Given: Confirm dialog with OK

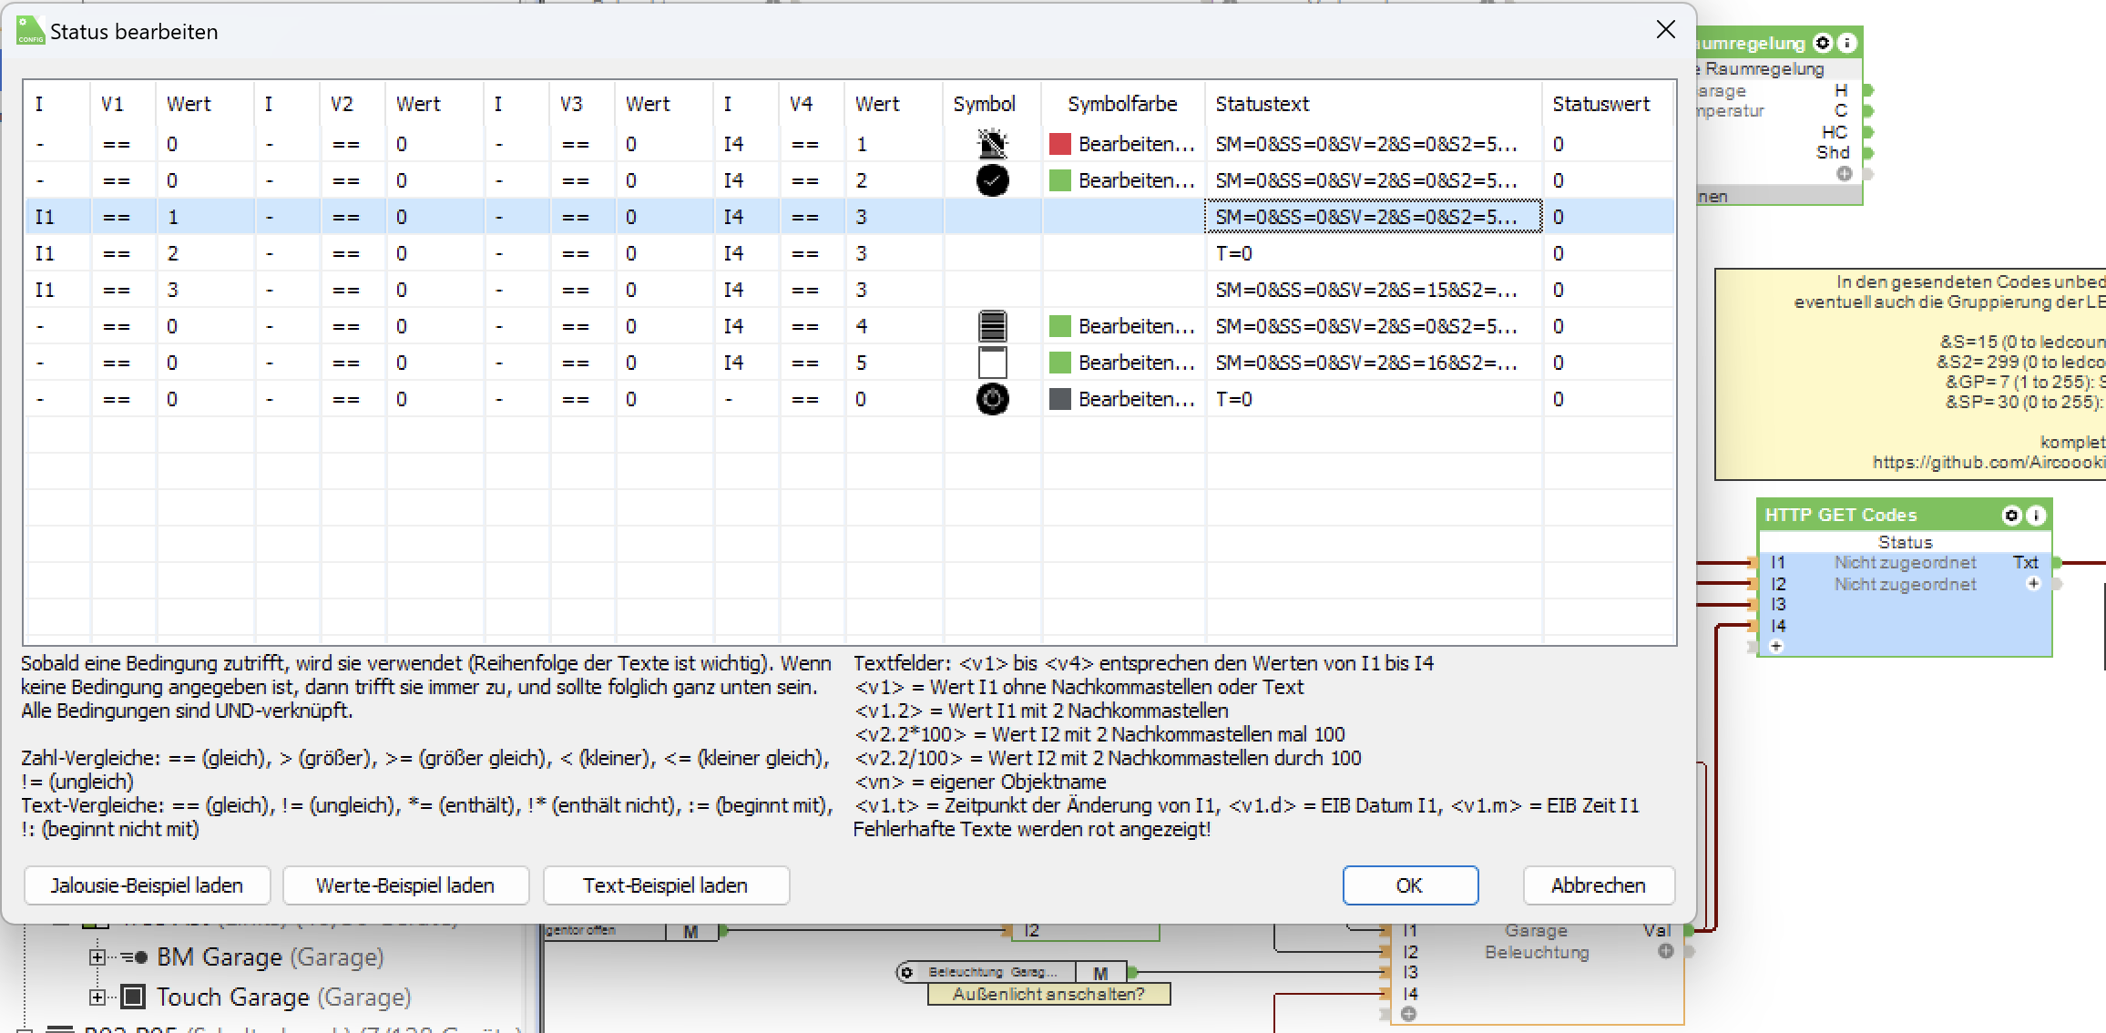Looking at the screenshot, I should coord(1410,885).
